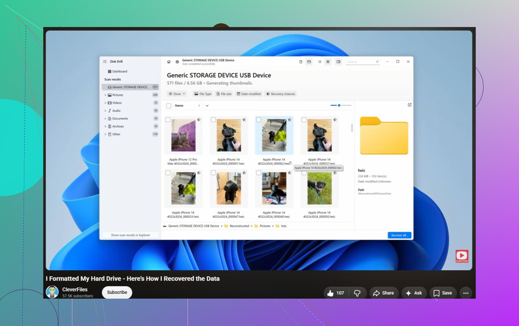519x326 pixels.
Task: Click the Disk Drill home icon
Action: point(169,62)
